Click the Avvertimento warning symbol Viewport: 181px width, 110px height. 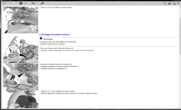coord(41,38)
